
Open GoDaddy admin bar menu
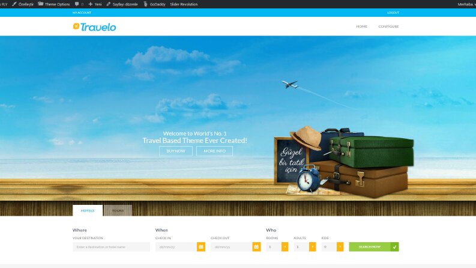click(x=154, y=4)
